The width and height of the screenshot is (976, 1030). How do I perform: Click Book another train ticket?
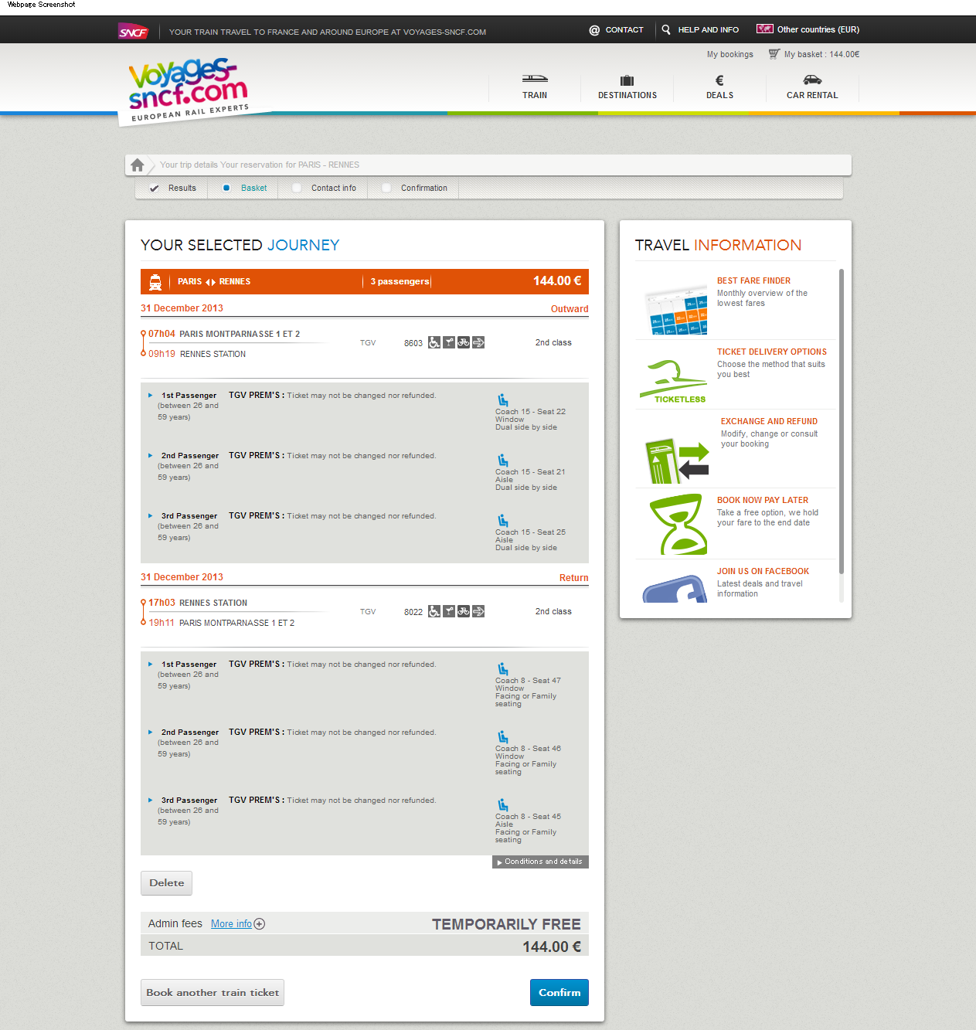click(213, 993)
